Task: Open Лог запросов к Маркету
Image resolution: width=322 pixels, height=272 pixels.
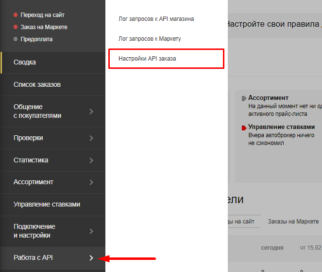Action: click(x=150, y=38)
